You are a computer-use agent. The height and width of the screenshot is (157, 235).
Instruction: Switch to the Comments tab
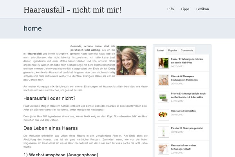tap(187, 51)
